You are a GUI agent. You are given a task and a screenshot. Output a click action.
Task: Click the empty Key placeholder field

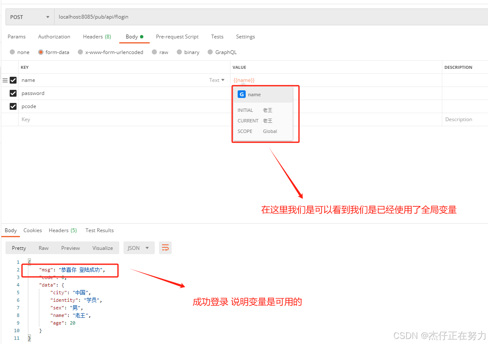(x=124, y=119)
